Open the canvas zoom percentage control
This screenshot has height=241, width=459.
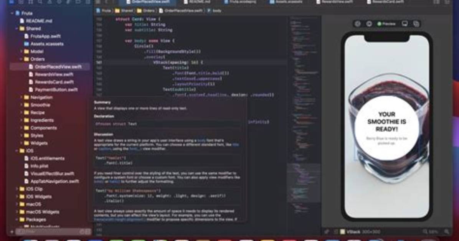pos(434,232)
